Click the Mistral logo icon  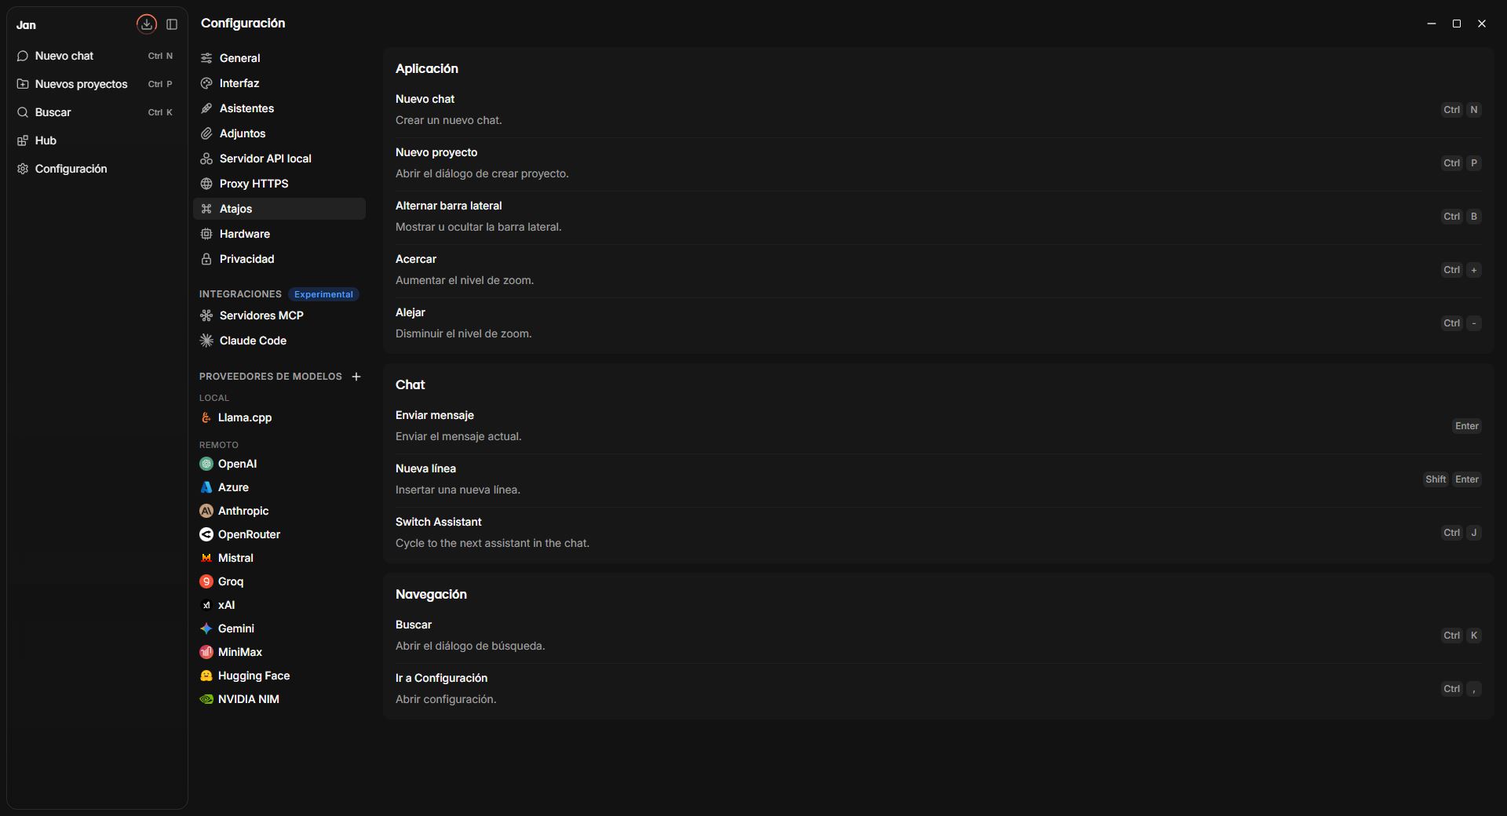(x=206, y=558)
